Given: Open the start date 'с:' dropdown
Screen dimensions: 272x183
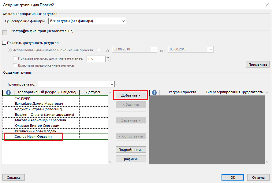Looking at the screenshot, I should coord(134,49).
